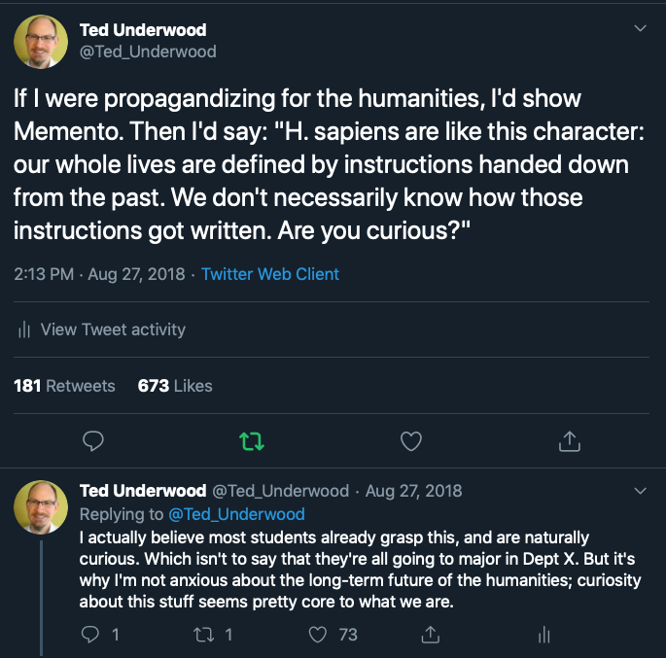
Task: Open View Tweet activity
Action: tap(113, 329)
